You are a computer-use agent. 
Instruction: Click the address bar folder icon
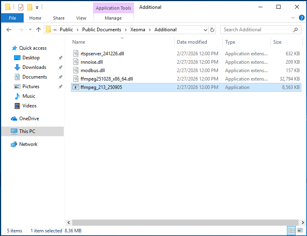pos(49,30)
